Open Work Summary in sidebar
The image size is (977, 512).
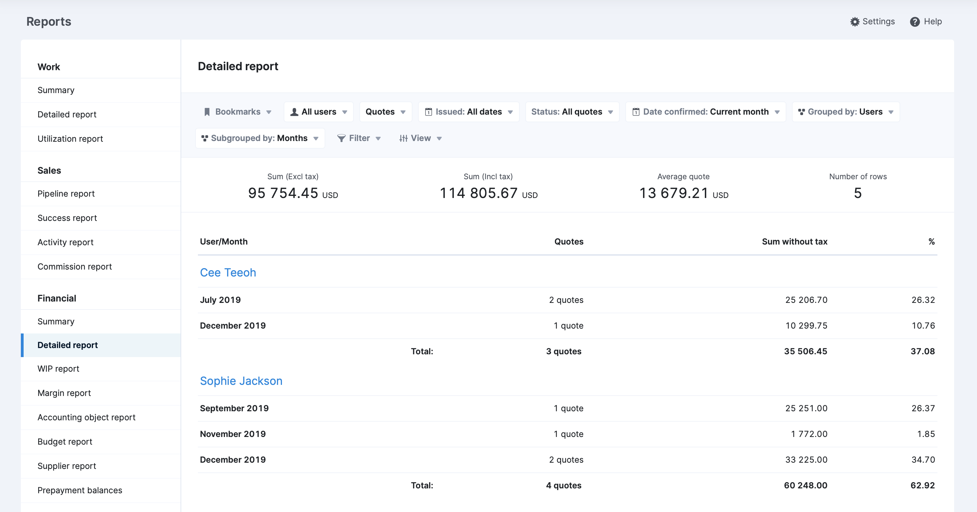(101, 90)
